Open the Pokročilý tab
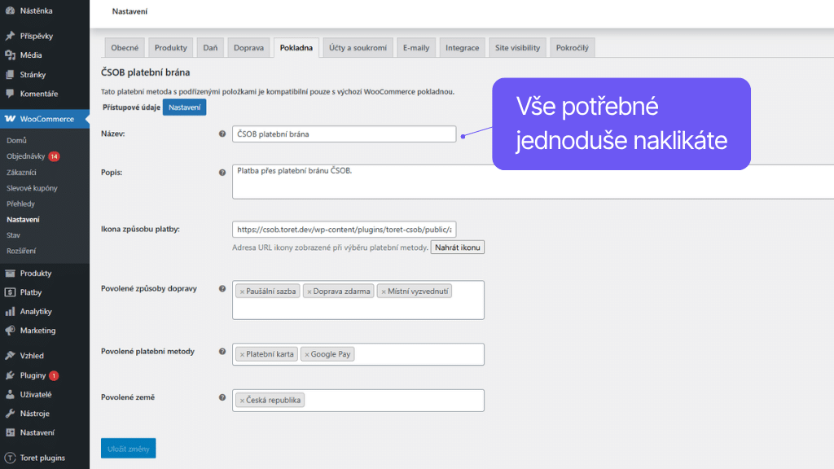This screenshot has width=834, height=469. 573,47
